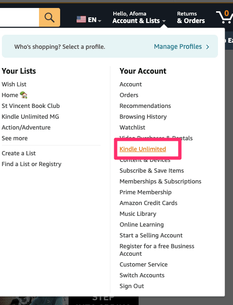Open Browsing History
233x305 pixels.
143,117
